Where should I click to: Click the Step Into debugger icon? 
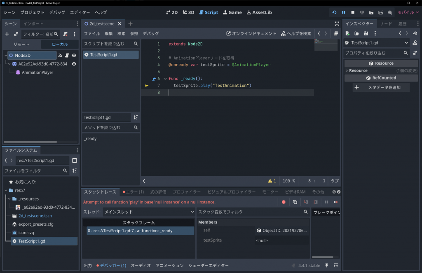(306, 202)
